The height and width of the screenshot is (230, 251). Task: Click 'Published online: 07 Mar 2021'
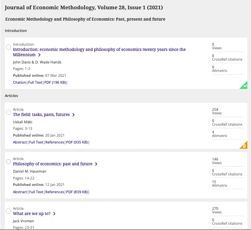tap(39, 76)
